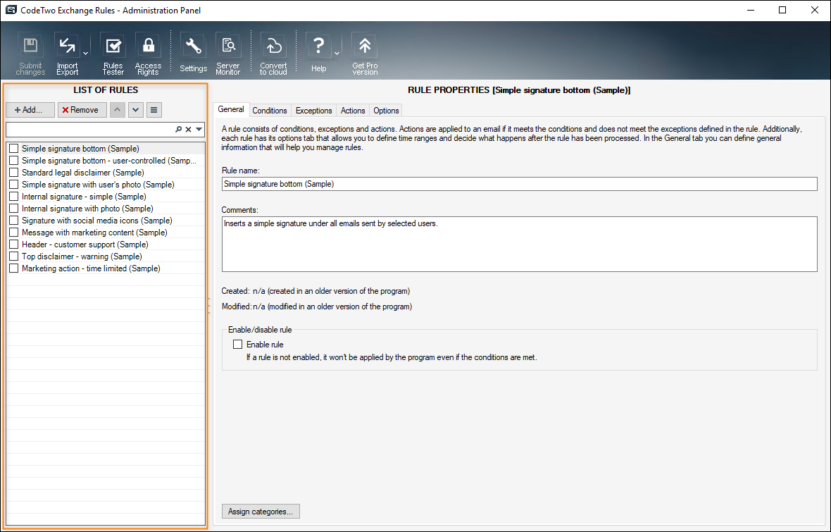This screenshot has height=532, width=831.
Task: Clear the rule search with X icon
Action: click(x=188, y=130)
